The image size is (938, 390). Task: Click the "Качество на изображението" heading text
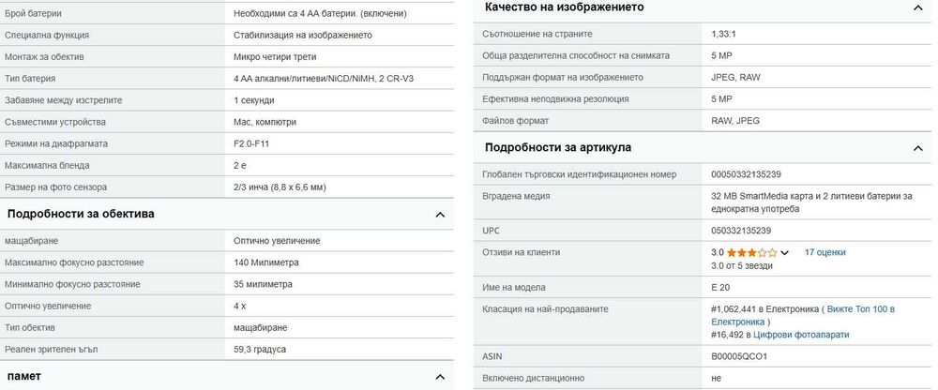pos(564,7)
